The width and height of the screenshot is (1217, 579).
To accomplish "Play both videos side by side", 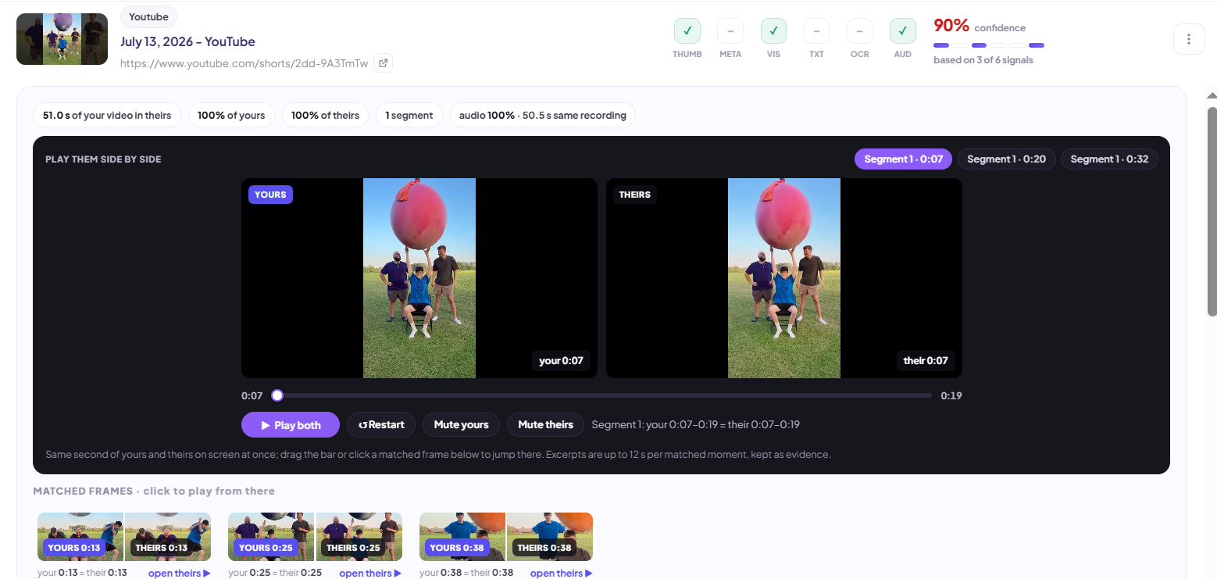I will pos(291,425).
